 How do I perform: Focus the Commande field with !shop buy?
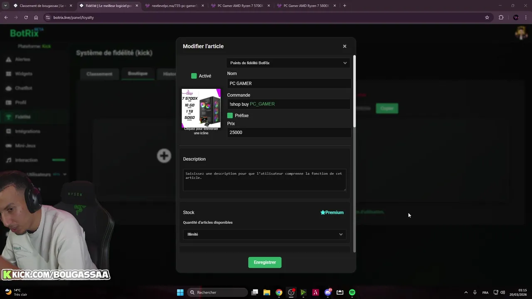pyautogui.click(x=289, y=104)
